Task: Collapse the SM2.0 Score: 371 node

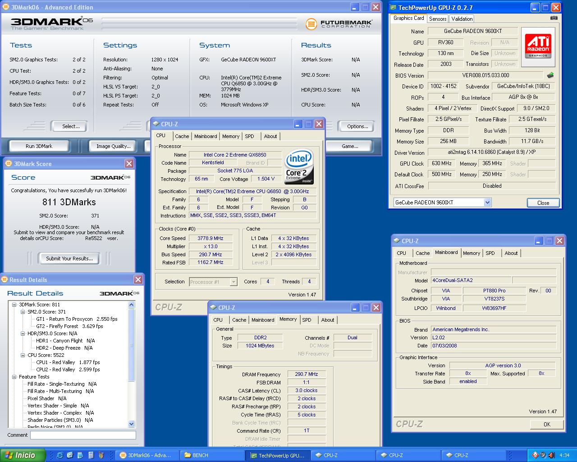Action: click(23, 312)
